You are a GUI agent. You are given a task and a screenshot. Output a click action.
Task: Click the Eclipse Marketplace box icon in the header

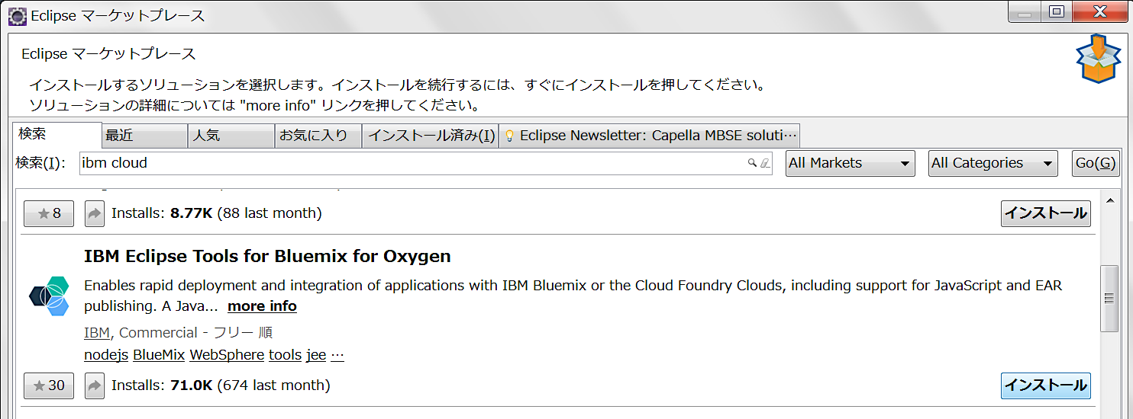tap(1099, 58)
